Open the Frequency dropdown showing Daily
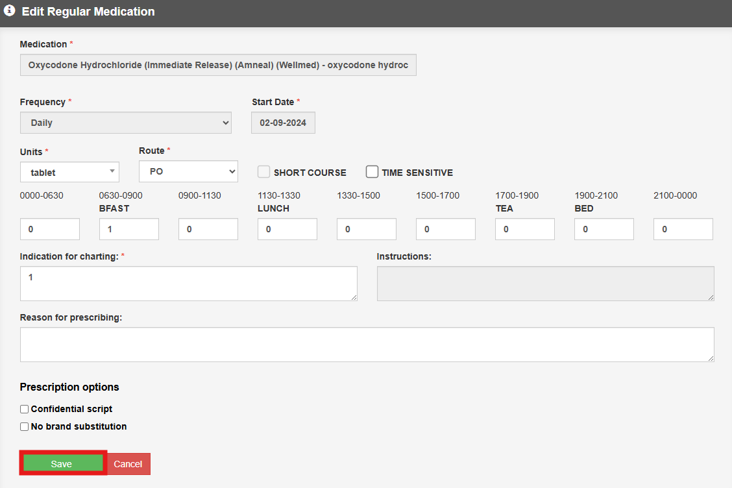Image resolution: width=732 pixels, height=488 pixels. pyautogui.click(x=126, y=123)
